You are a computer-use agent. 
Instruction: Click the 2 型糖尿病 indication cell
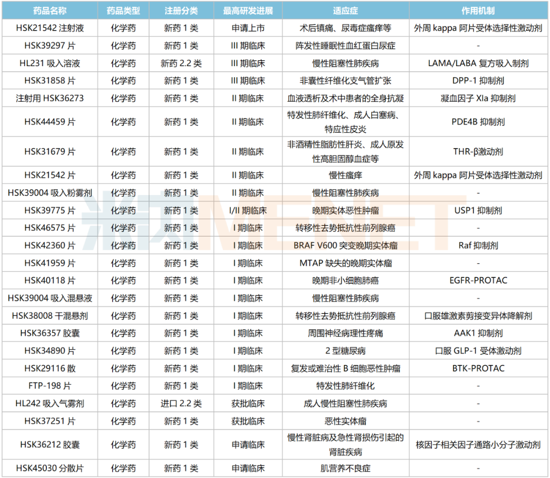point(345,351)
